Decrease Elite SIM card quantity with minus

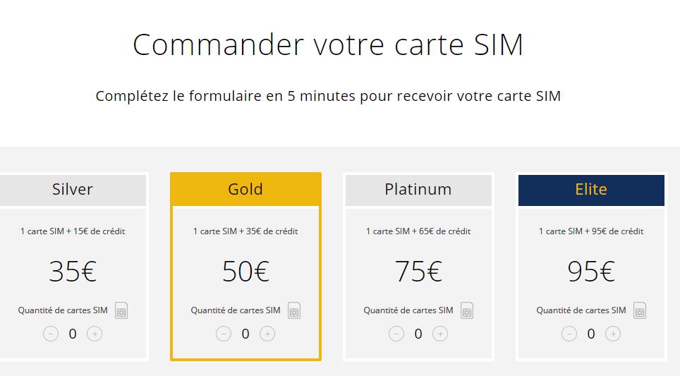pos(569,334)
